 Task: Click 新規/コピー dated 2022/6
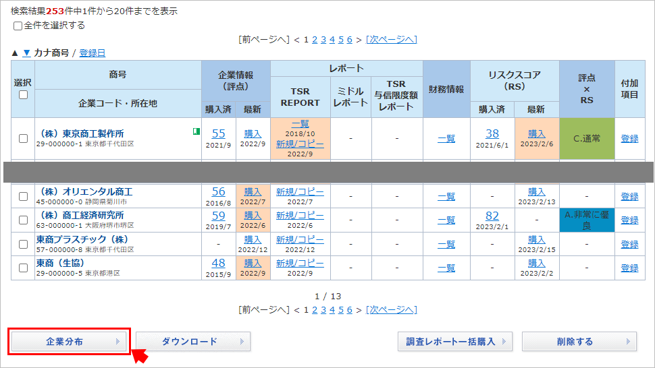(300, 216)
